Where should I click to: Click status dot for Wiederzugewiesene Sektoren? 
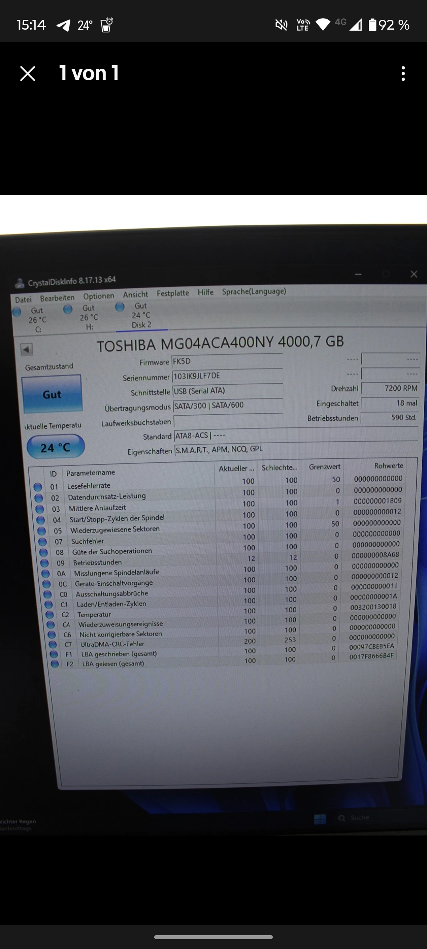pos(42,531)
